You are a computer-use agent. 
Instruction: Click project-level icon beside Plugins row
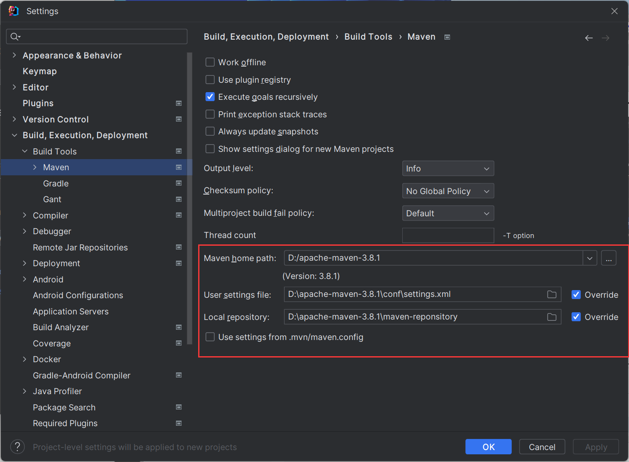pyautogui.click(x=179, y=103)
